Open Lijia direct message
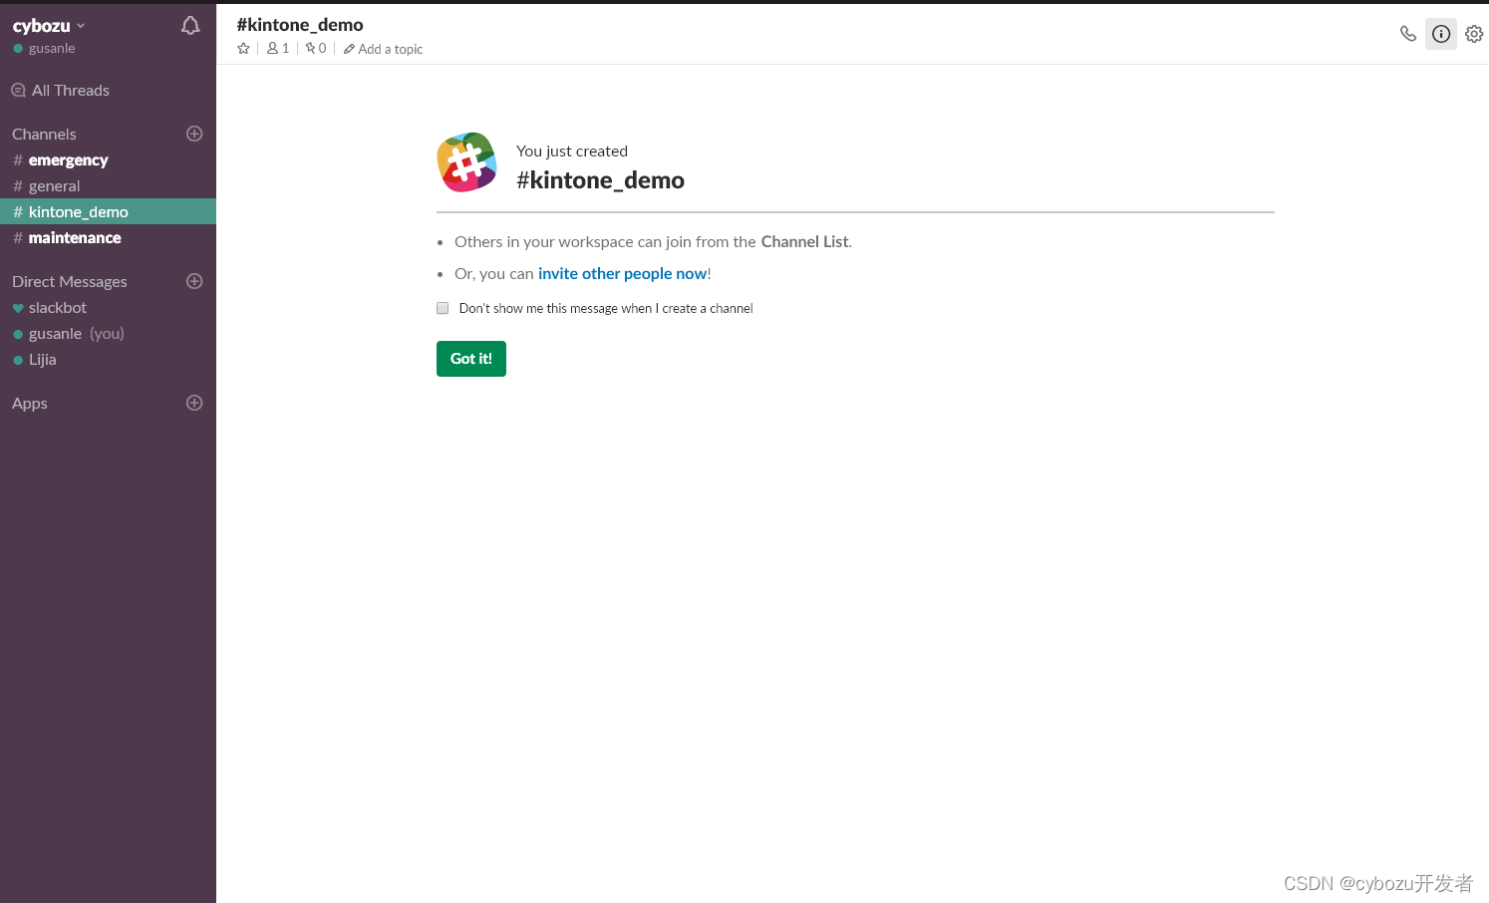The width and height of the screenshot is (1489, 903). pos(108,359)
